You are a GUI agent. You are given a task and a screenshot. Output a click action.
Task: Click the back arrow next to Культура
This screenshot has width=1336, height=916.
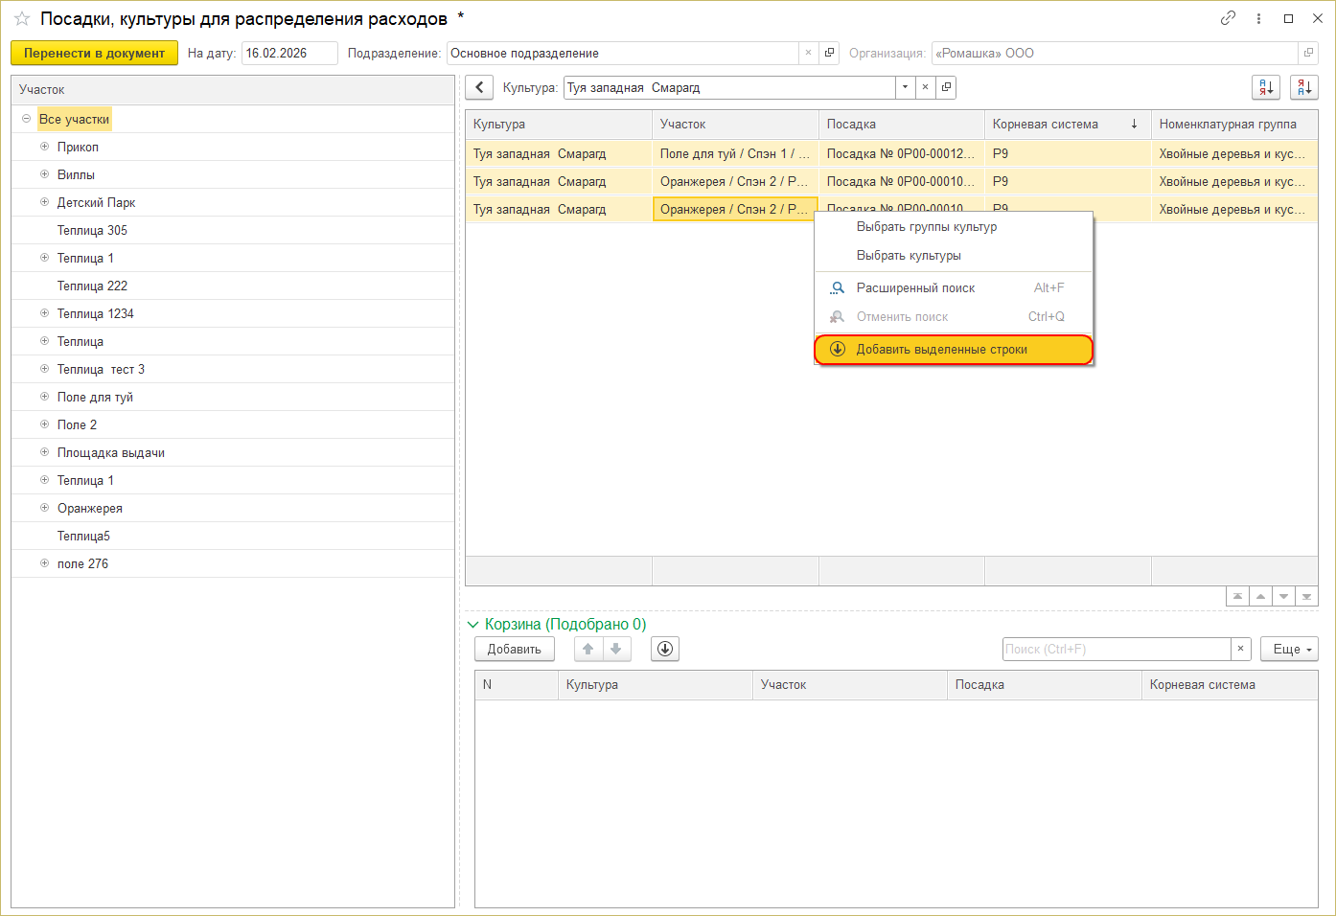[x=479, y=87]
